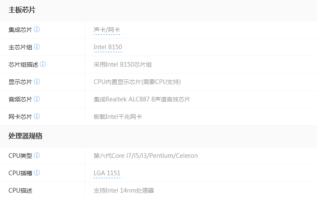
Task: Click the CPU描述 row label
Action: [x=20, y=191]
